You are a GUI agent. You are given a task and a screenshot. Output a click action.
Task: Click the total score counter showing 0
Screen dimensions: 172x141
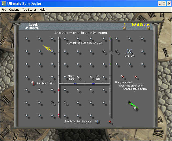coord(148,28)
